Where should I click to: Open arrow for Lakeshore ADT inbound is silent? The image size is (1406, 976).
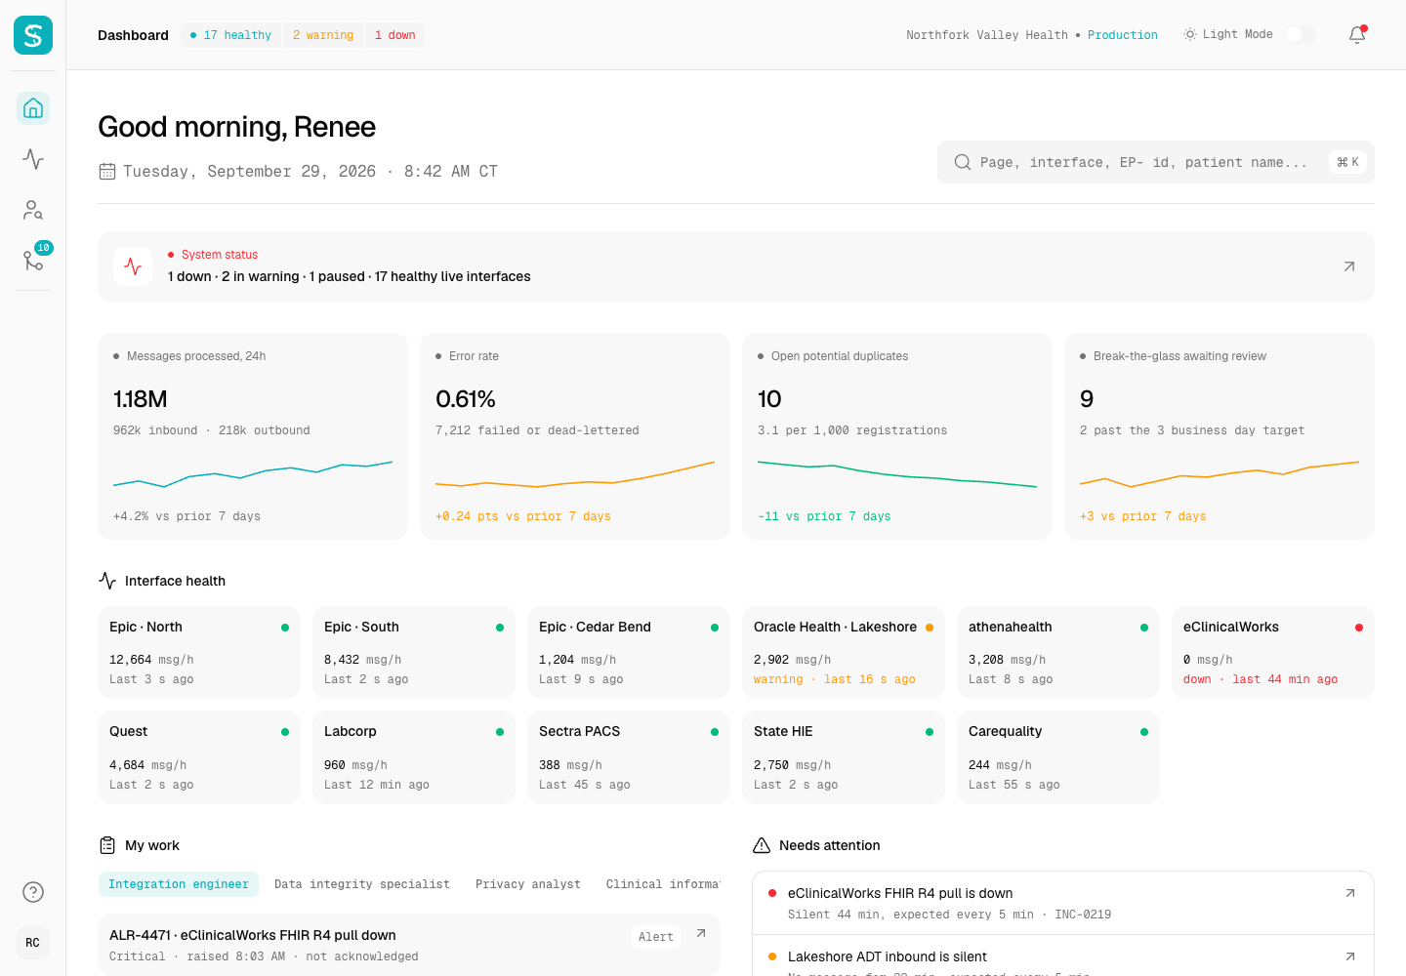tap(1350, 956)
